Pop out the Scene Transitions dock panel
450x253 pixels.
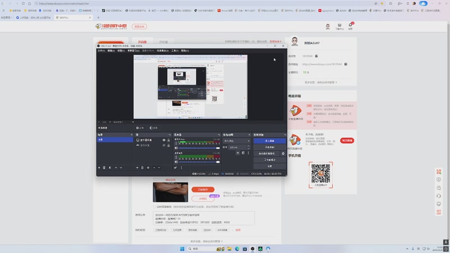(249, 135)
